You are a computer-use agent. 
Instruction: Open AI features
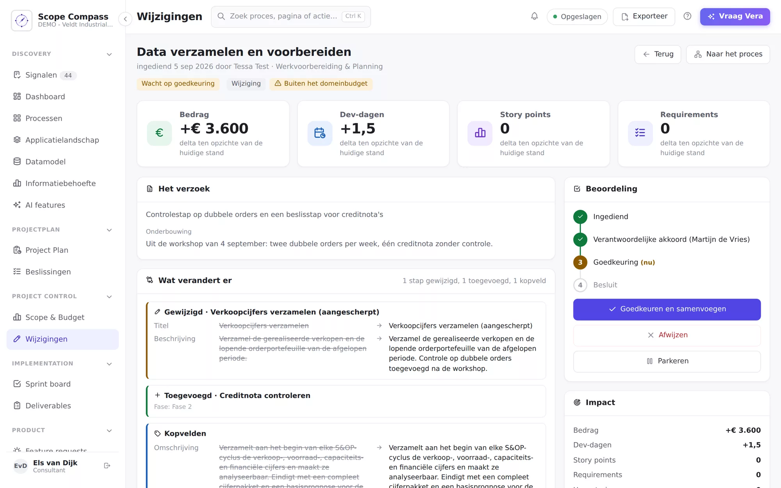[x=62, y=205]
